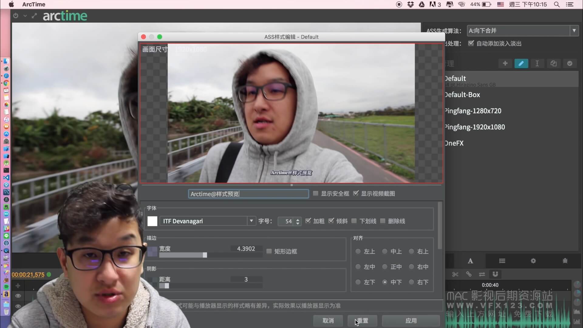Select 左下 alignment radio button

pyautogui.click(x=358, y=282)
